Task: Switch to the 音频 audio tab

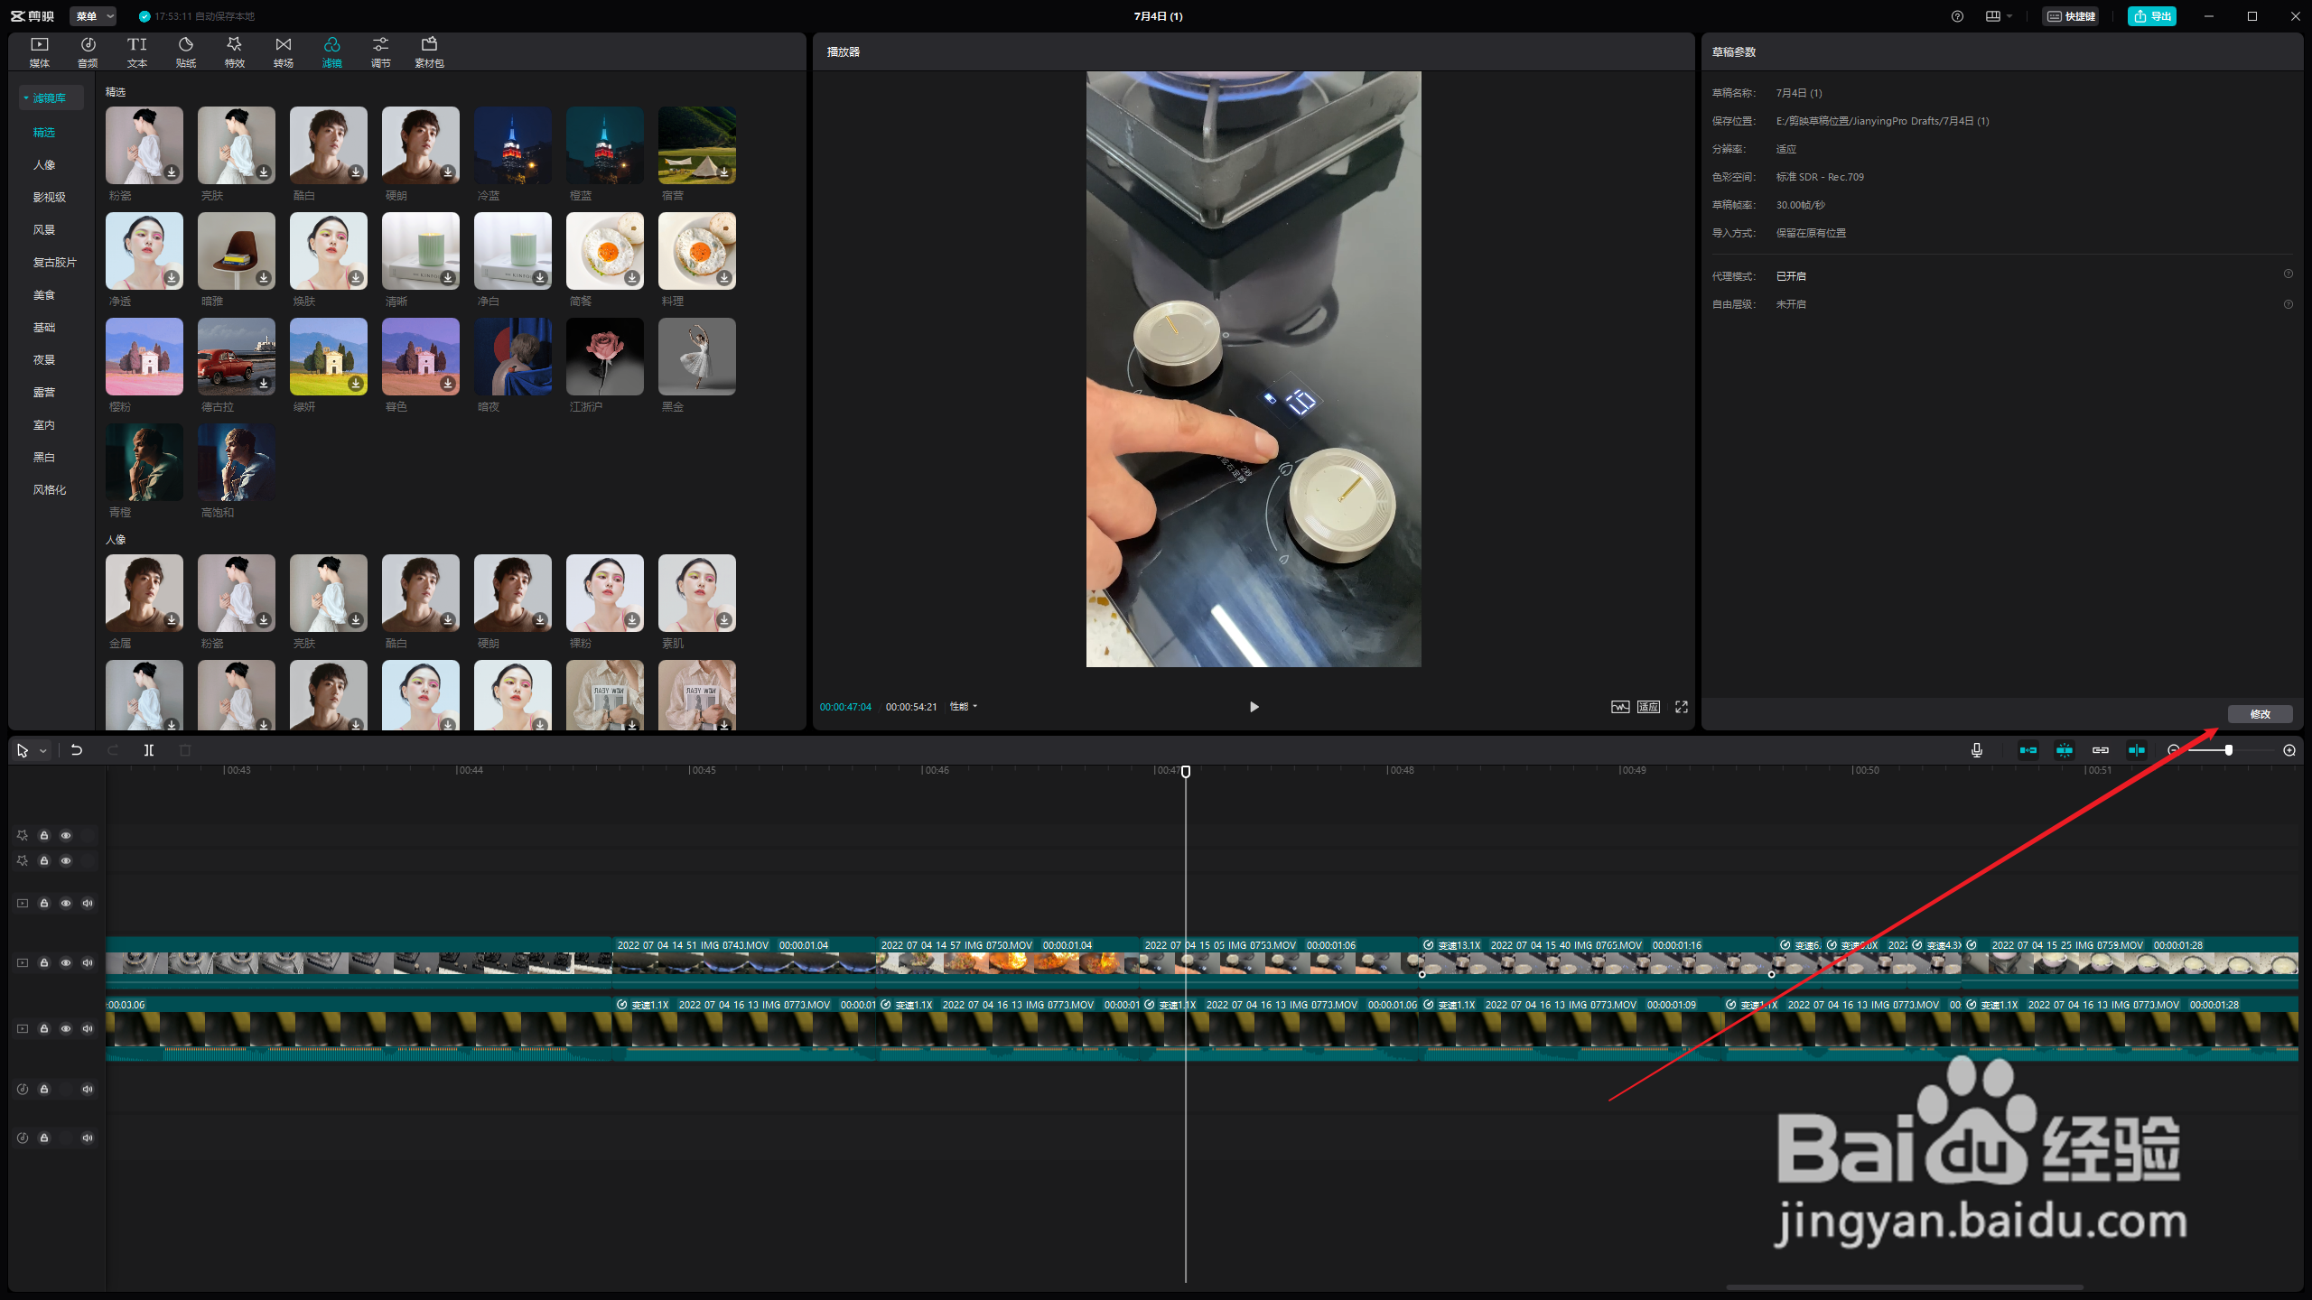Action: click(88, 51)
